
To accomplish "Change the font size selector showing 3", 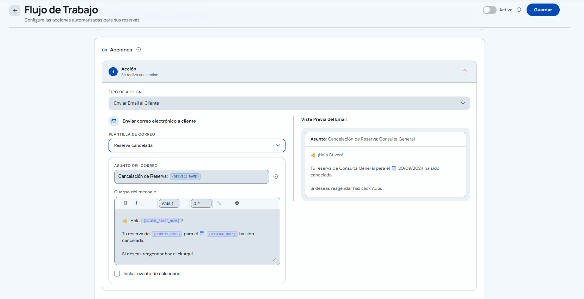I will [x=201, y=203].
